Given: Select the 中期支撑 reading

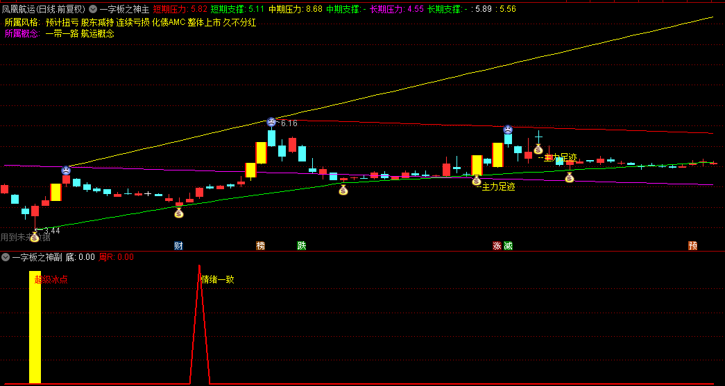Looking at the screenshot, I should click(x=346, y=9).
